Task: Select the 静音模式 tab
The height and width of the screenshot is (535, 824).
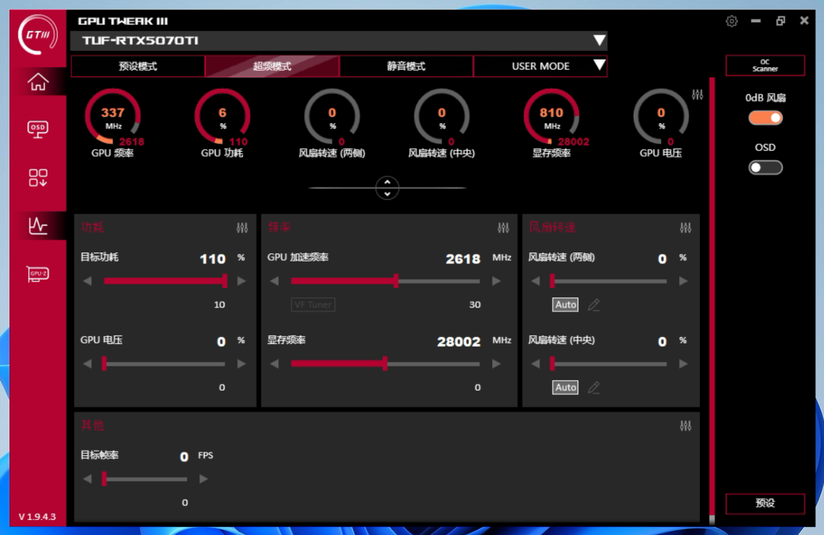Action: coord(406,66)
